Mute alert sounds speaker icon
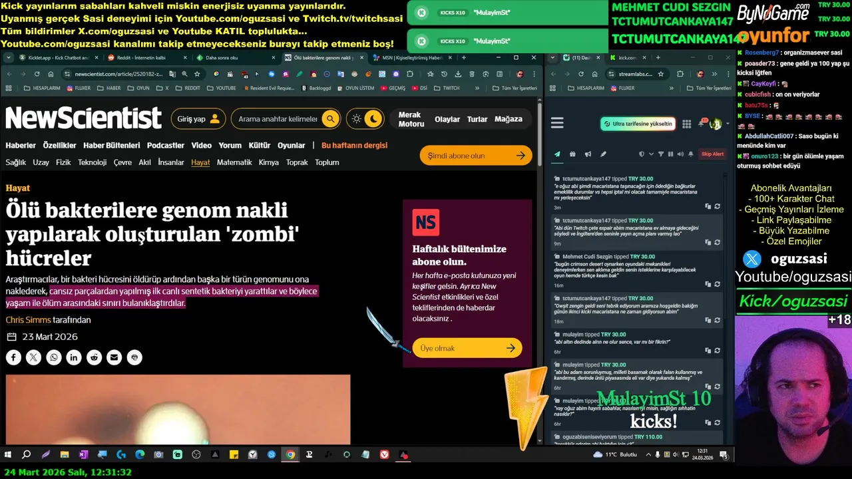Image resolution: width=852 pixels, height=479 pixels. pos(680,154)
